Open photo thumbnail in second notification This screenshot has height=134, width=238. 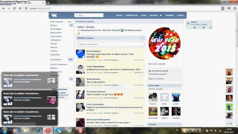tap(51, 100)
